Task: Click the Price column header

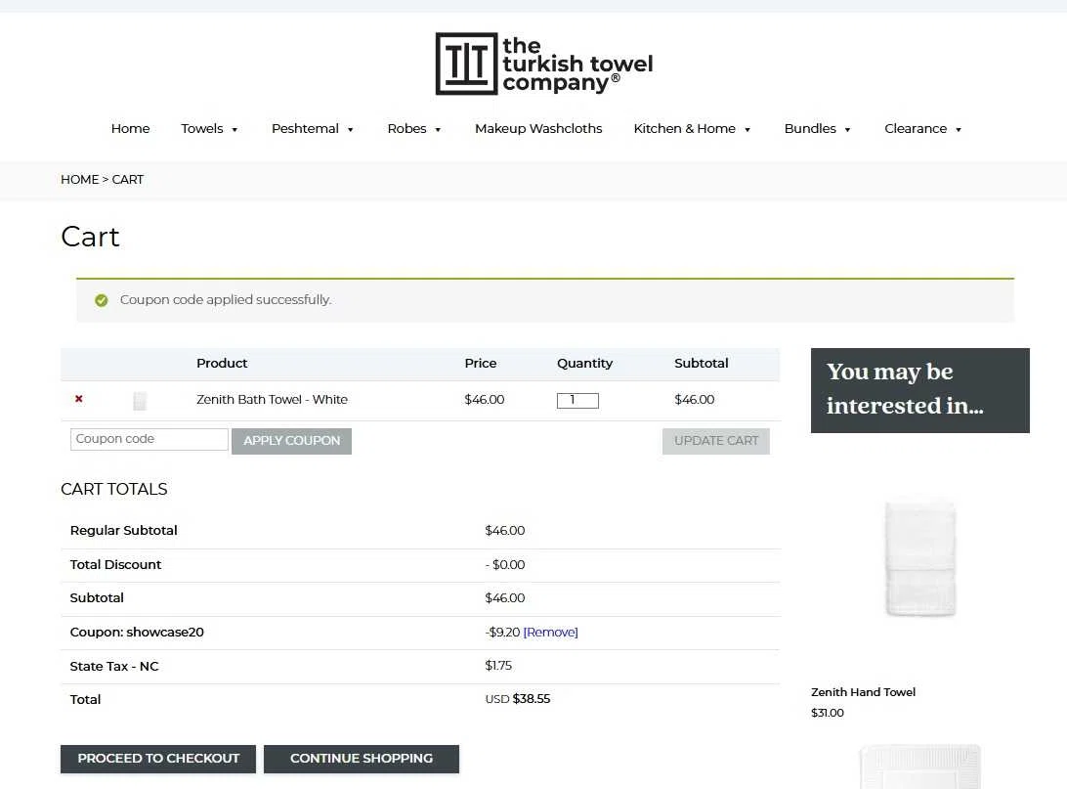Action: 481,364
